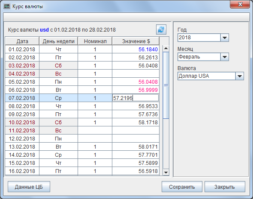Screen dimensions: 253x199
Task: Click scrollbar down arrow in table
Action: coord(166,173)
